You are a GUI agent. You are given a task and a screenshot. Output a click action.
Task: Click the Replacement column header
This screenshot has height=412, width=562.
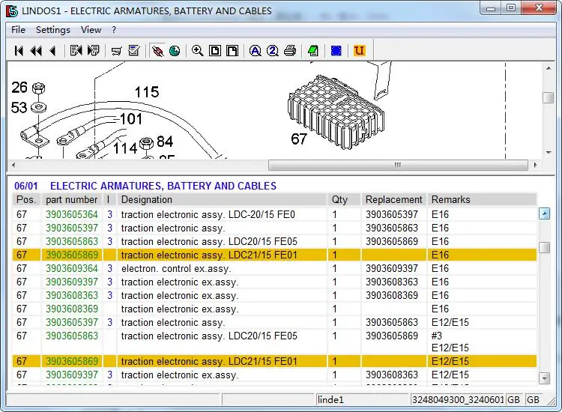pyautogui.click(x=393, y=200)
